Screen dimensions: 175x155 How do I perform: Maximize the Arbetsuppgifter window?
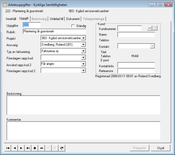tap(160, 5)
